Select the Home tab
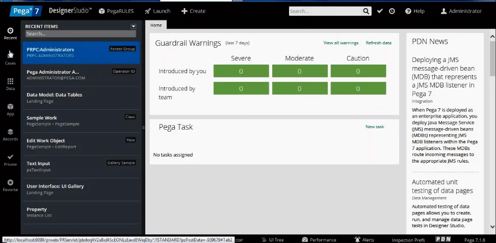 [156, 25]
